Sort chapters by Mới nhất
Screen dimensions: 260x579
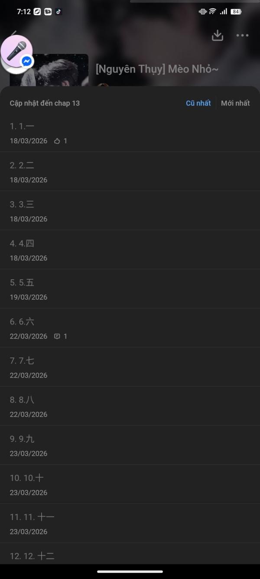click(x=235, y=103)
